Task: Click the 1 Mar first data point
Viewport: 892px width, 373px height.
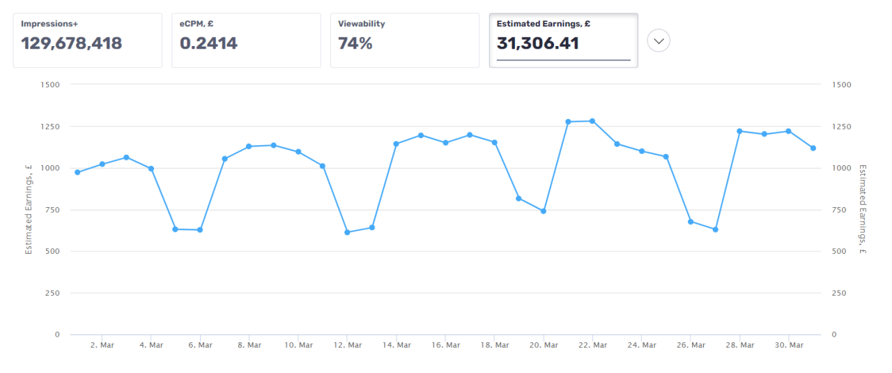Action: click(77, 172)
